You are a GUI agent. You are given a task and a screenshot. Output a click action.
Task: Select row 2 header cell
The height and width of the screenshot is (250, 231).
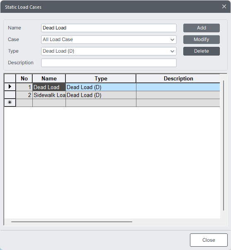pyautogui.click(x=10, y=95)
